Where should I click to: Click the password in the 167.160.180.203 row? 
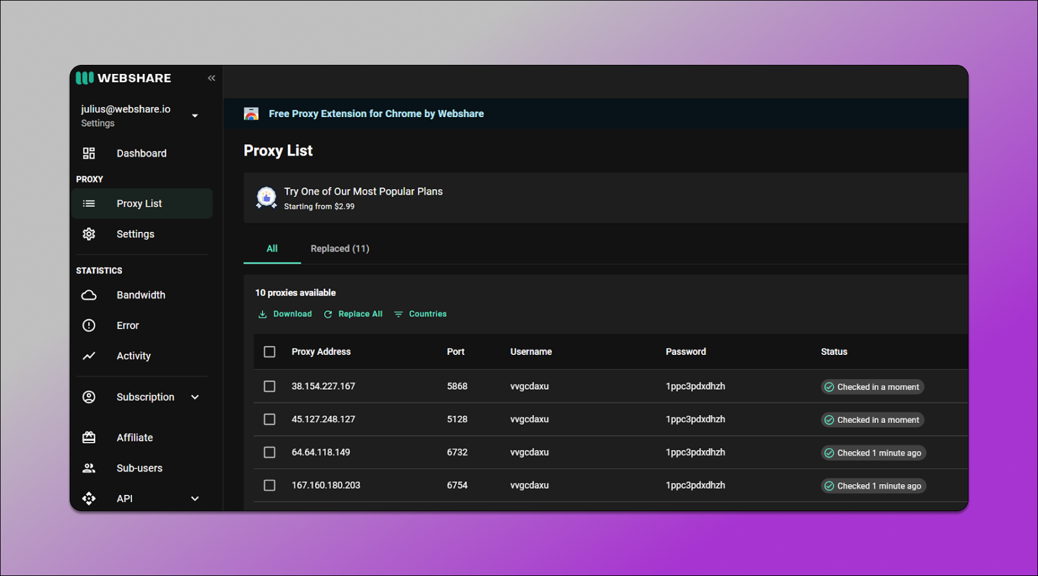point(695,485)
